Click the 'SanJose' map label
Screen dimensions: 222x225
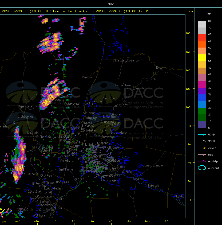click(109, 98)
